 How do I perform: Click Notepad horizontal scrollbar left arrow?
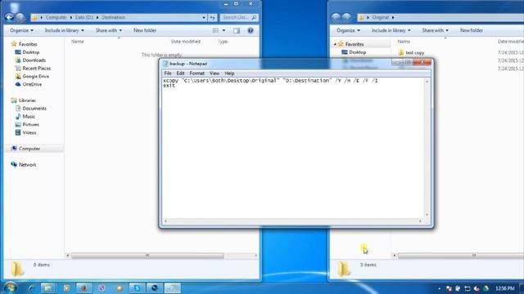(165, 221)
